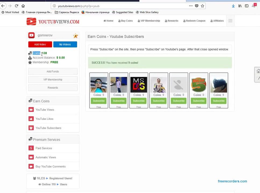This screenshot has height=193, width=260.
Task: Open the Главная страница Ян... bookmark
Action: (37, 12)
